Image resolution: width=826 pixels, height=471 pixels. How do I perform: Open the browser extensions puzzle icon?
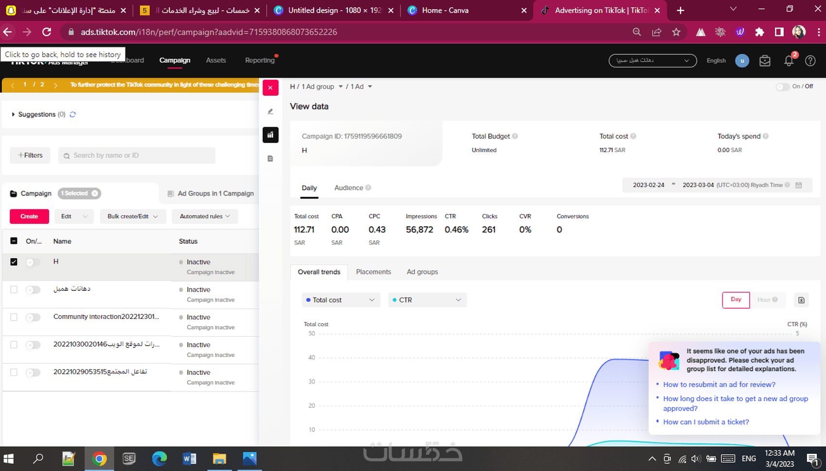(759, 32)
